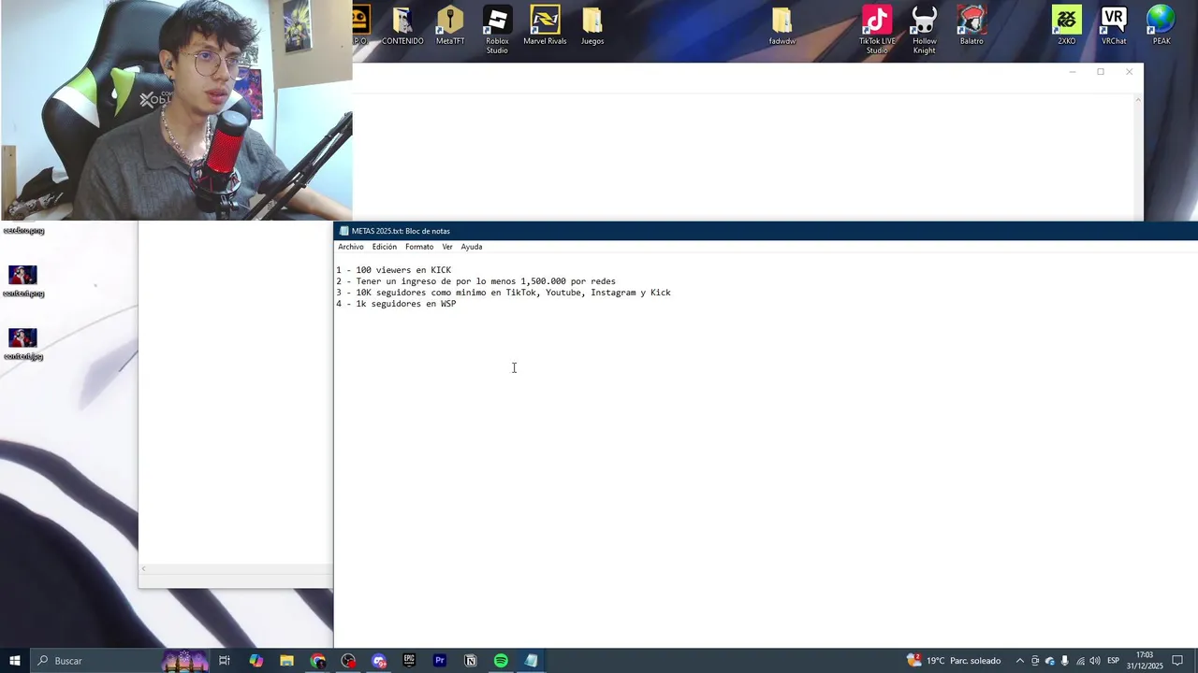Click the news widget image in taskbar
This screenshot has height=673, width=1198.
pyautogui.click(x=185, y=661)
